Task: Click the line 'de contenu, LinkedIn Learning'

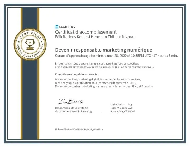Action: point(73,111)
